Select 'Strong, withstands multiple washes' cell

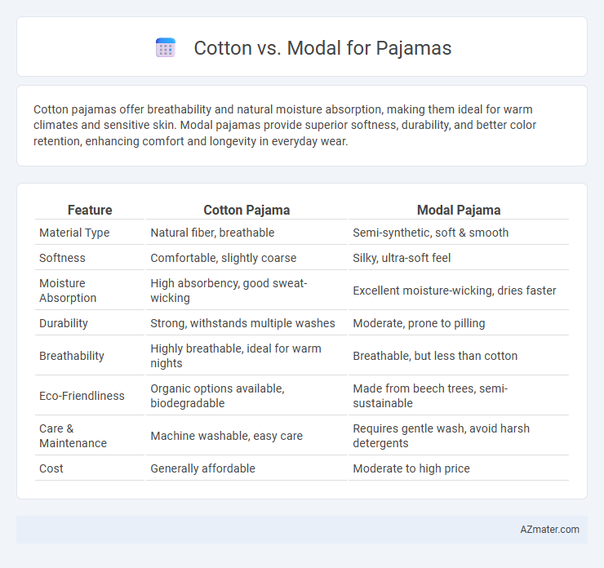pos(242,323)
